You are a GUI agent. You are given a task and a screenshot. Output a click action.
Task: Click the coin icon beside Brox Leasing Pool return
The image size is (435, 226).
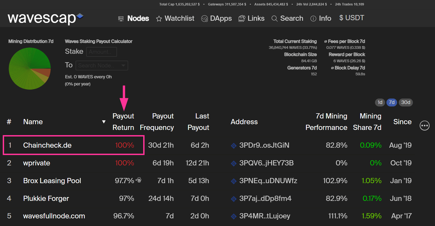click(139, 180)
